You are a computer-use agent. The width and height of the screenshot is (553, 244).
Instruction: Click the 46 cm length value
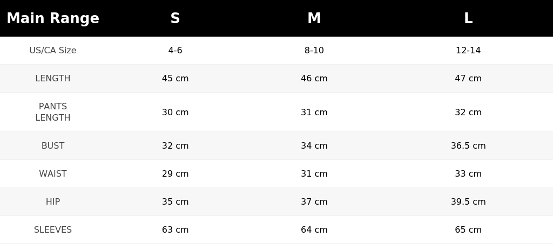(x=314, y=79)
